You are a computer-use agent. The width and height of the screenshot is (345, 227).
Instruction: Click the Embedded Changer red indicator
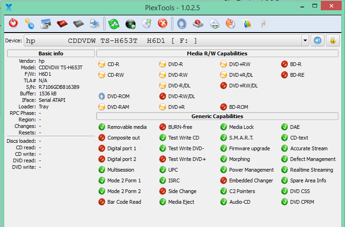point(224,180)
